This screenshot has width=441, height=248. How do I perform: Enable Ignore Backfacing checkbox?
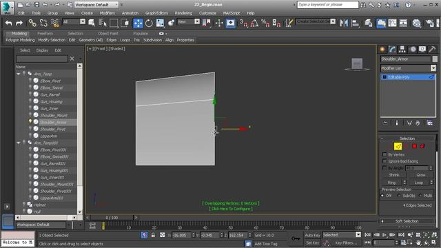384,161
